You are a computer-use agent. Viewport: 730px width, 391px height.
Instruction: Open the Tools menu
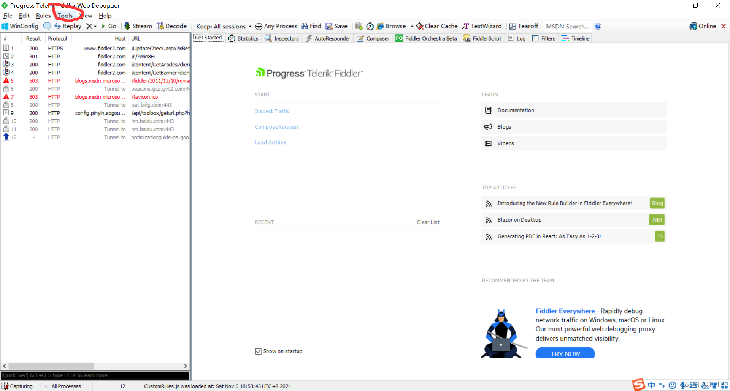[x=65, y=16]
